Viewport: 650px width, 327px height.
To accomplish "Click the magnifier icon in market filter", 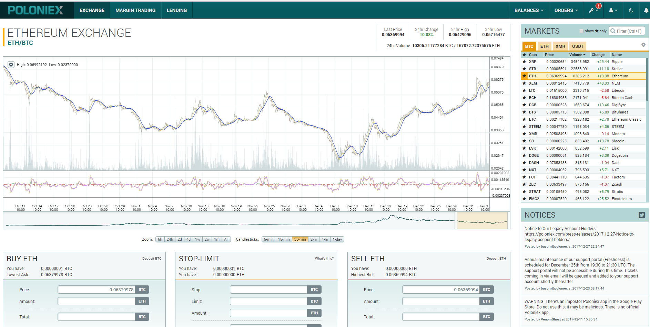I will 613,31.
